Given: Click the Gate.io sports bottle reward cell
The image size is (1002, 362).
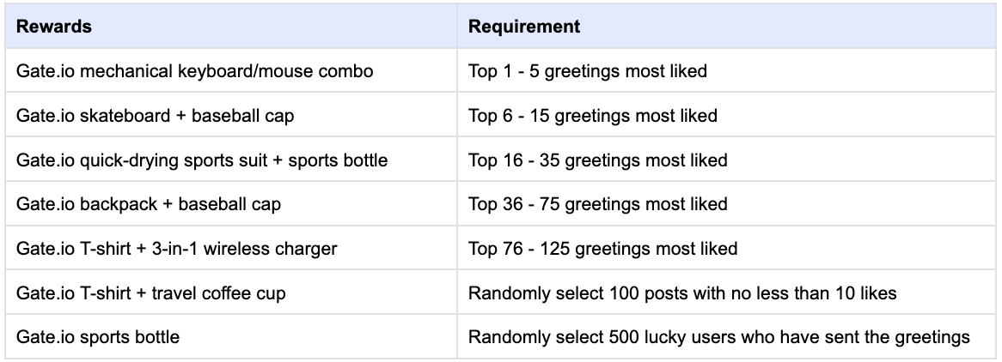Looking at the screenshot, I should [x=97, y=337].
